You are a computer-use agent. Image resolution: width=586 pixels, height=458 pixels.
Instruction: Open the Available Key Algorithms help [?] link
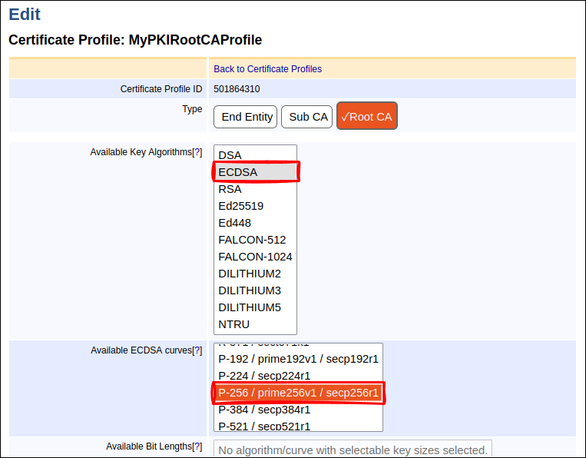point(197,152)
